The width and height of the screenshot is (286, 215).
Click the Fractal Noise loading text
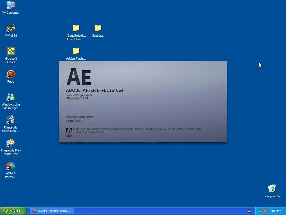pyautogui.click(x=73, y=121)
